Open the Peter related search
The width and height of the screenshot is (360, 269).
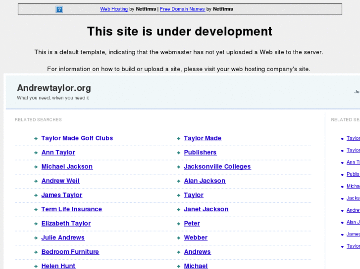[x=192, y=223]
